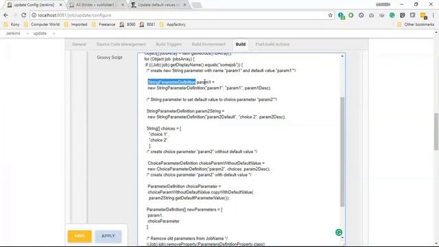The image size is (439, 247).
Task: Click the 'choiceParameter' line in script
Action: pyautogui.click(x=163, y=221)
